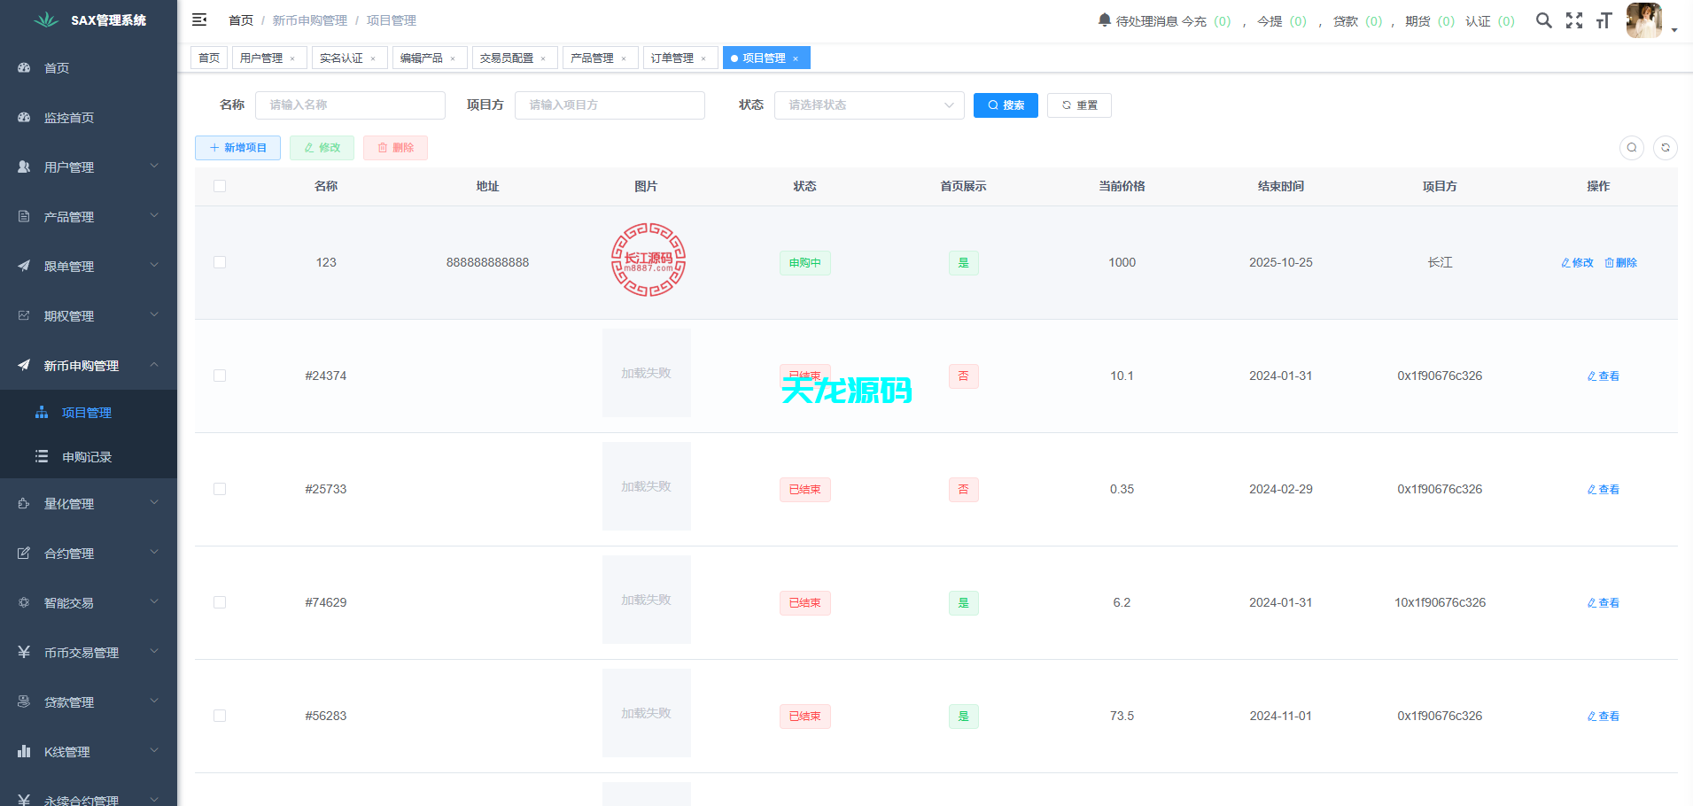Viewport: 1693px width, 806px height.
Task: Open the 状态 status dropdown
Action: tap(868, 105)
